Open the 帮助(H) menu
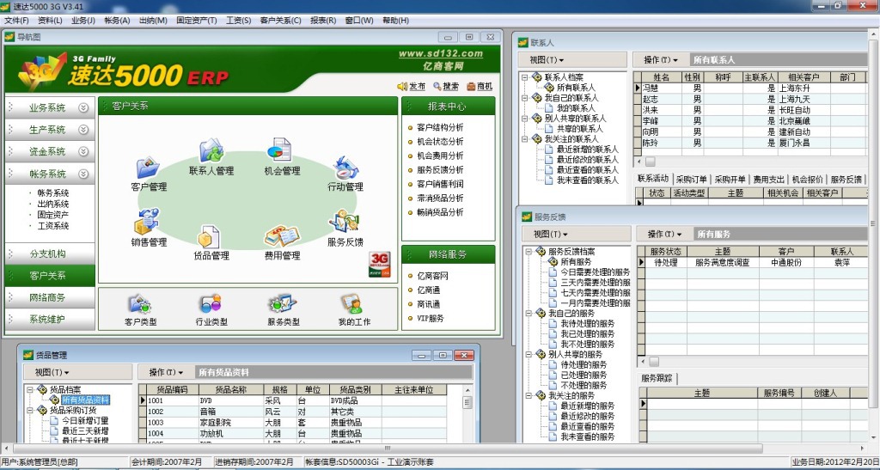Image resolution: width=880 pixels, height=470 pixels. (x=395, y=21)
